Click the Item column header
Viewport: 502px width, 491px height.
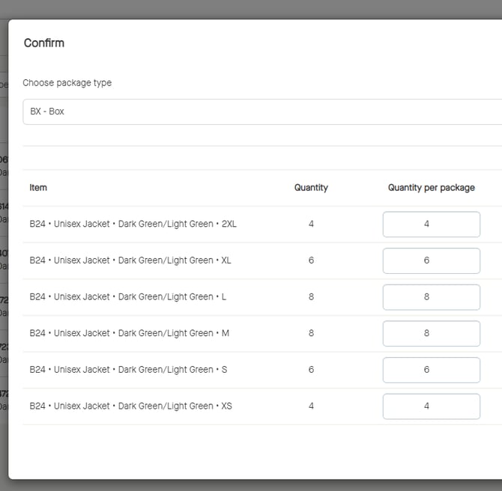pos(38,188)
